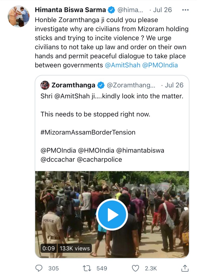Click the 0:09 video duration label

49,248
